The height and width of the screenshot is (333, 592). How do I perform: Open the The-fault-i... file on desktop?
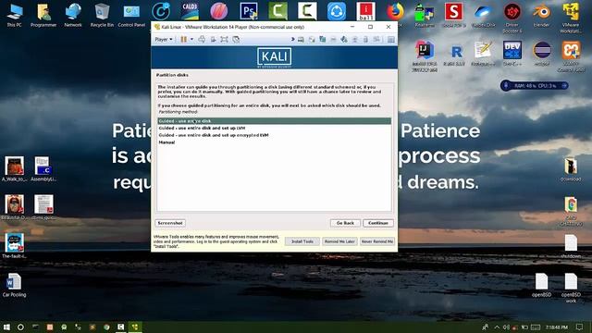[15, 246]
